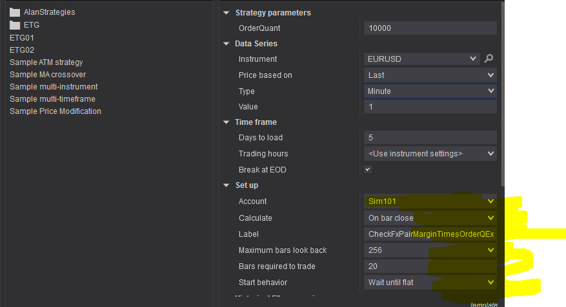Open the Account Sim101 dropdown

coord(430,201)
